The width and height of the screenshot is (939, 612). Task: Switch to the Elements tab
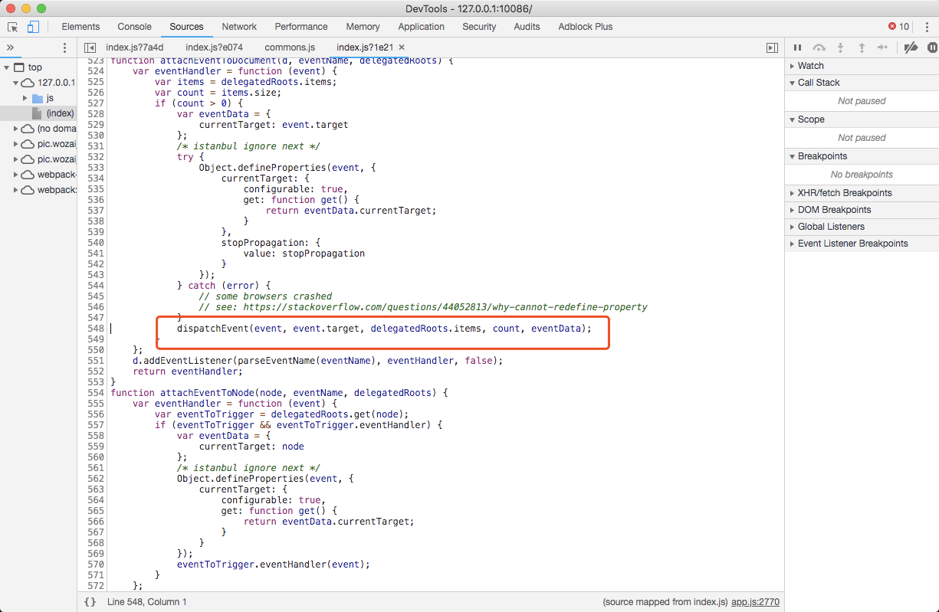(x=80, y=27)
